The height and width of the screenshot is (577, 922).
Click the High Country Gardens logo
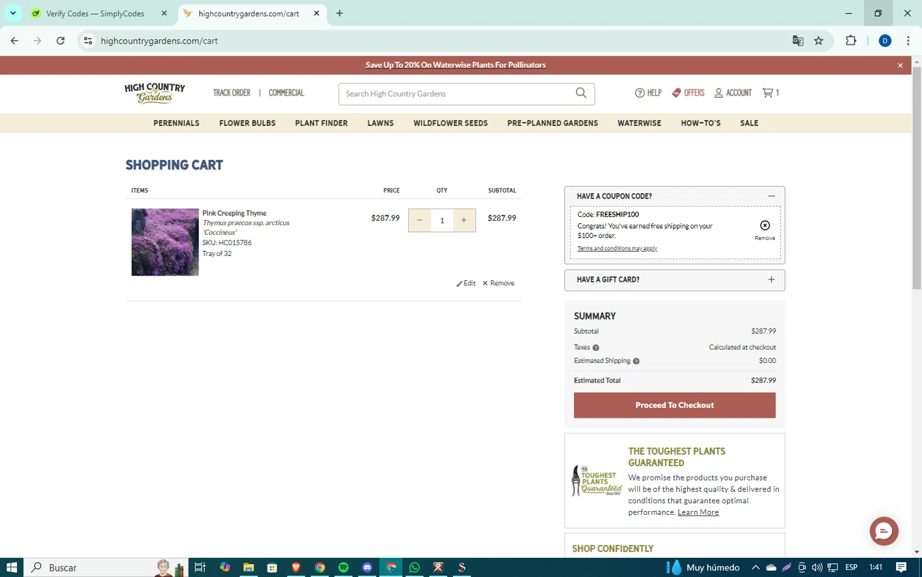point(155,93)
